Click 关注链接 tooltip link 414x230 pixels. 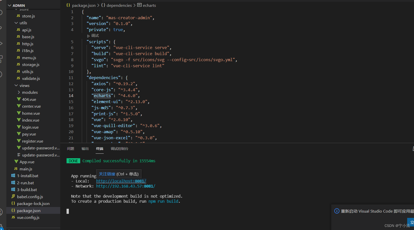coord(107,174)
